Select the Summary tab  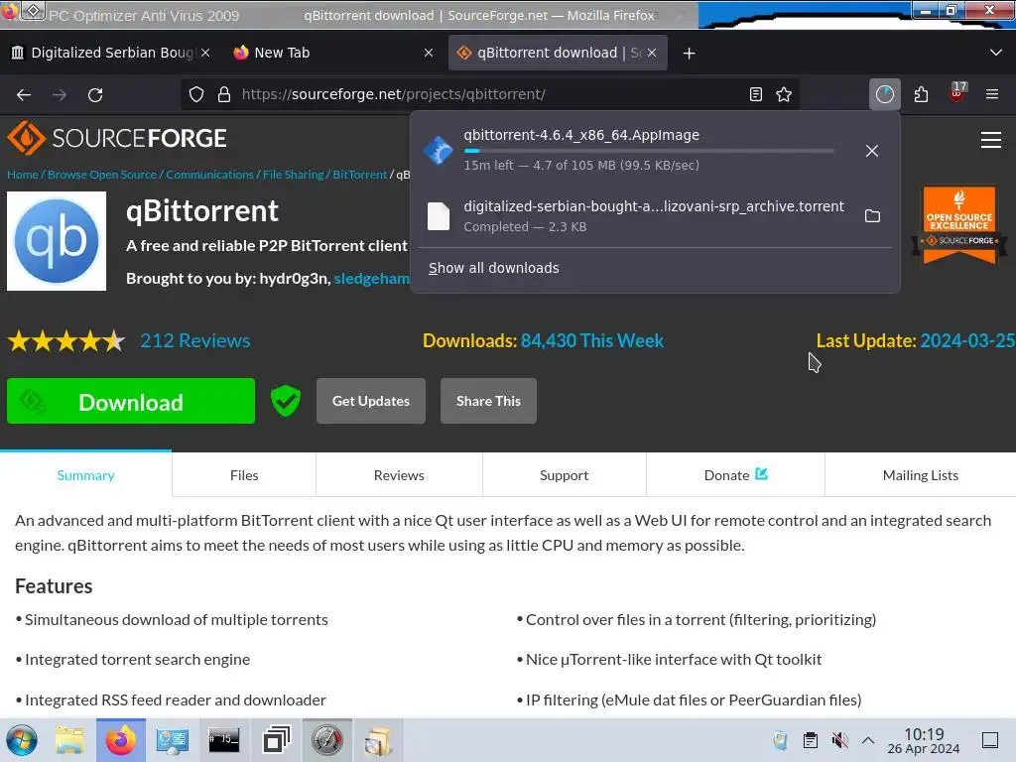click(85, 475)
